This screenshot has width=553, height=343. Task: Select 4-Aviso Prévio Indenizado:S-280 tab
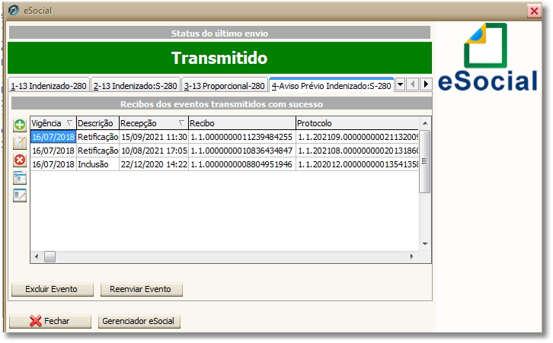[331, 86]
